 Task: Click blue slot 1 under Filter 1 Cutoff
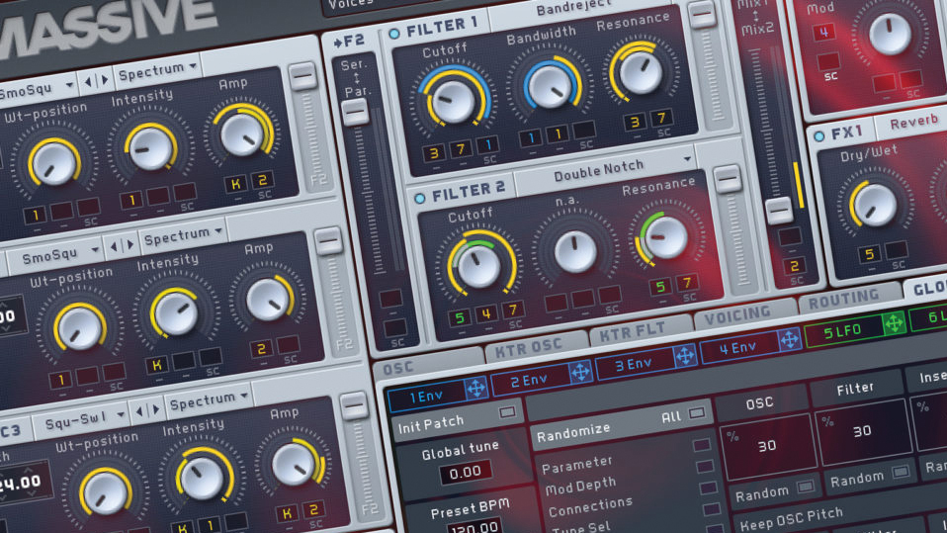coord(487,143)
